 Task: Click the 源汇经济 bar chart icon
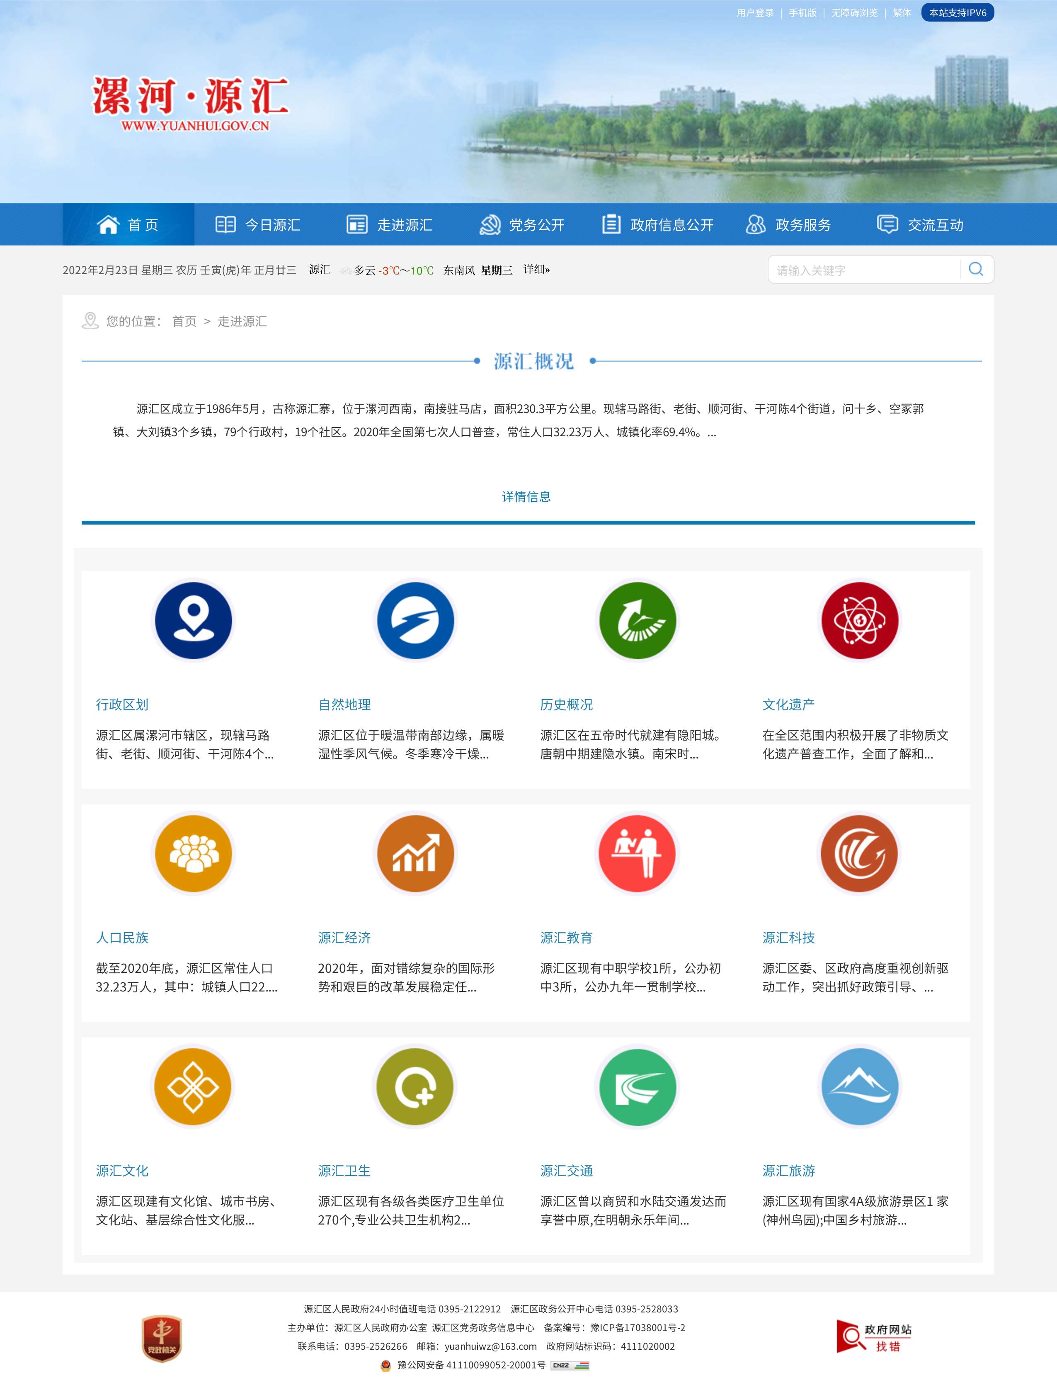(415, 853)
